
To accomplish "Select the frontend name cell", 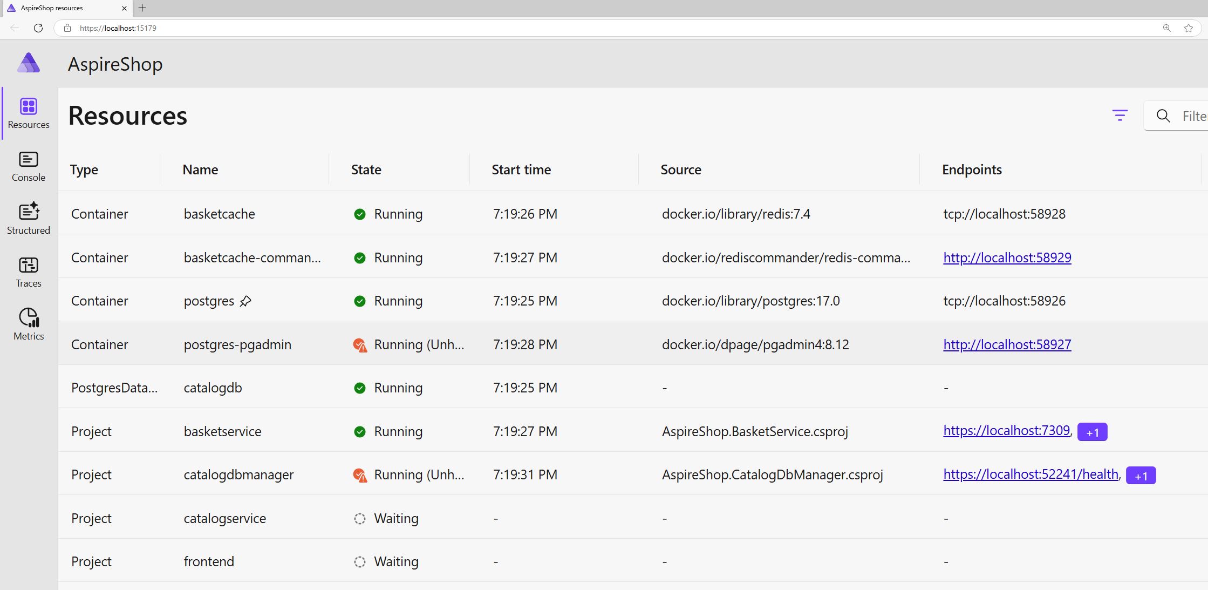I will click(x=209, y=561).
